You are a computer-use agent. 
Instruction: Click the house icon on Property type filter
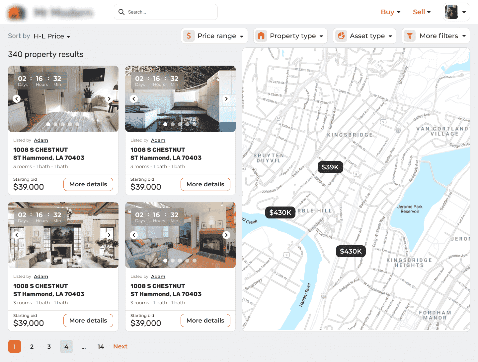pyautogui.click(x=261, y=35)
